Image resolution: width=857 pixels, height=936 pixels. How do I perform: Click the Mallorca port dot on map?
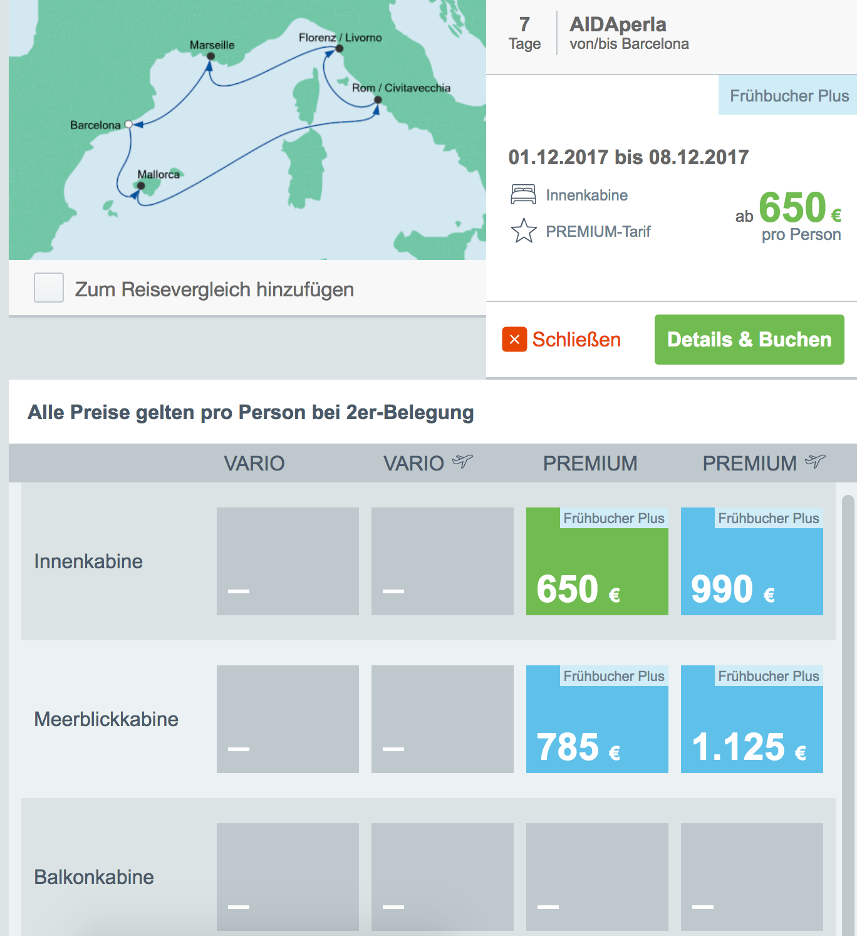pyautogui.click(x=141, y=185)
